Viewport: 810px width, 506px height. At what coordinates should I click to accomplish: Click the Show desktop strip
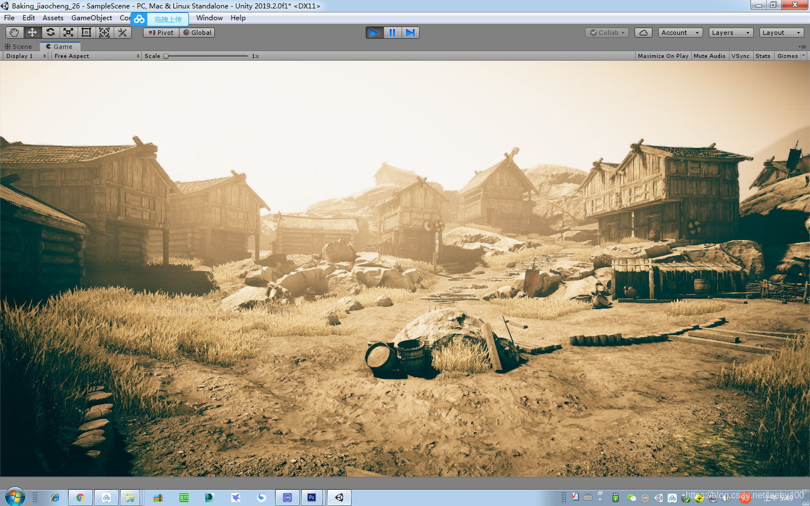tap(806, 498)
